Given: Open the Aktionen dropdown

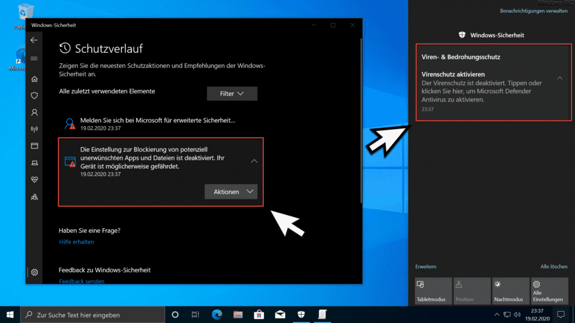Looking at the screenshot, I should pos(231,192).
